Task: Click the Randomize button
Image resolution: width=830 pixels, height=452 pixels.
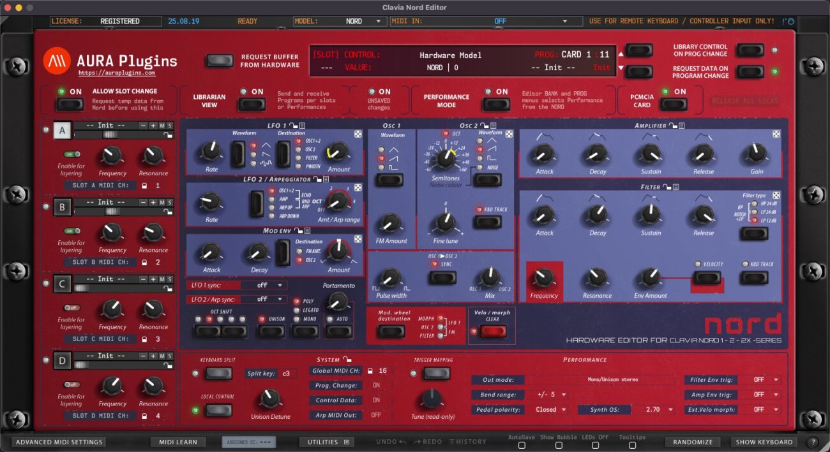Action: 692,442
